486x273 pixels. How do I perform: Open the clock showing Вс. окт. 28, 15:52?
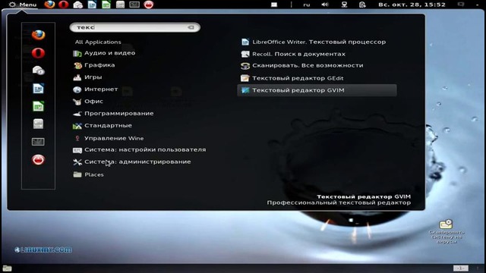(412, 5)
